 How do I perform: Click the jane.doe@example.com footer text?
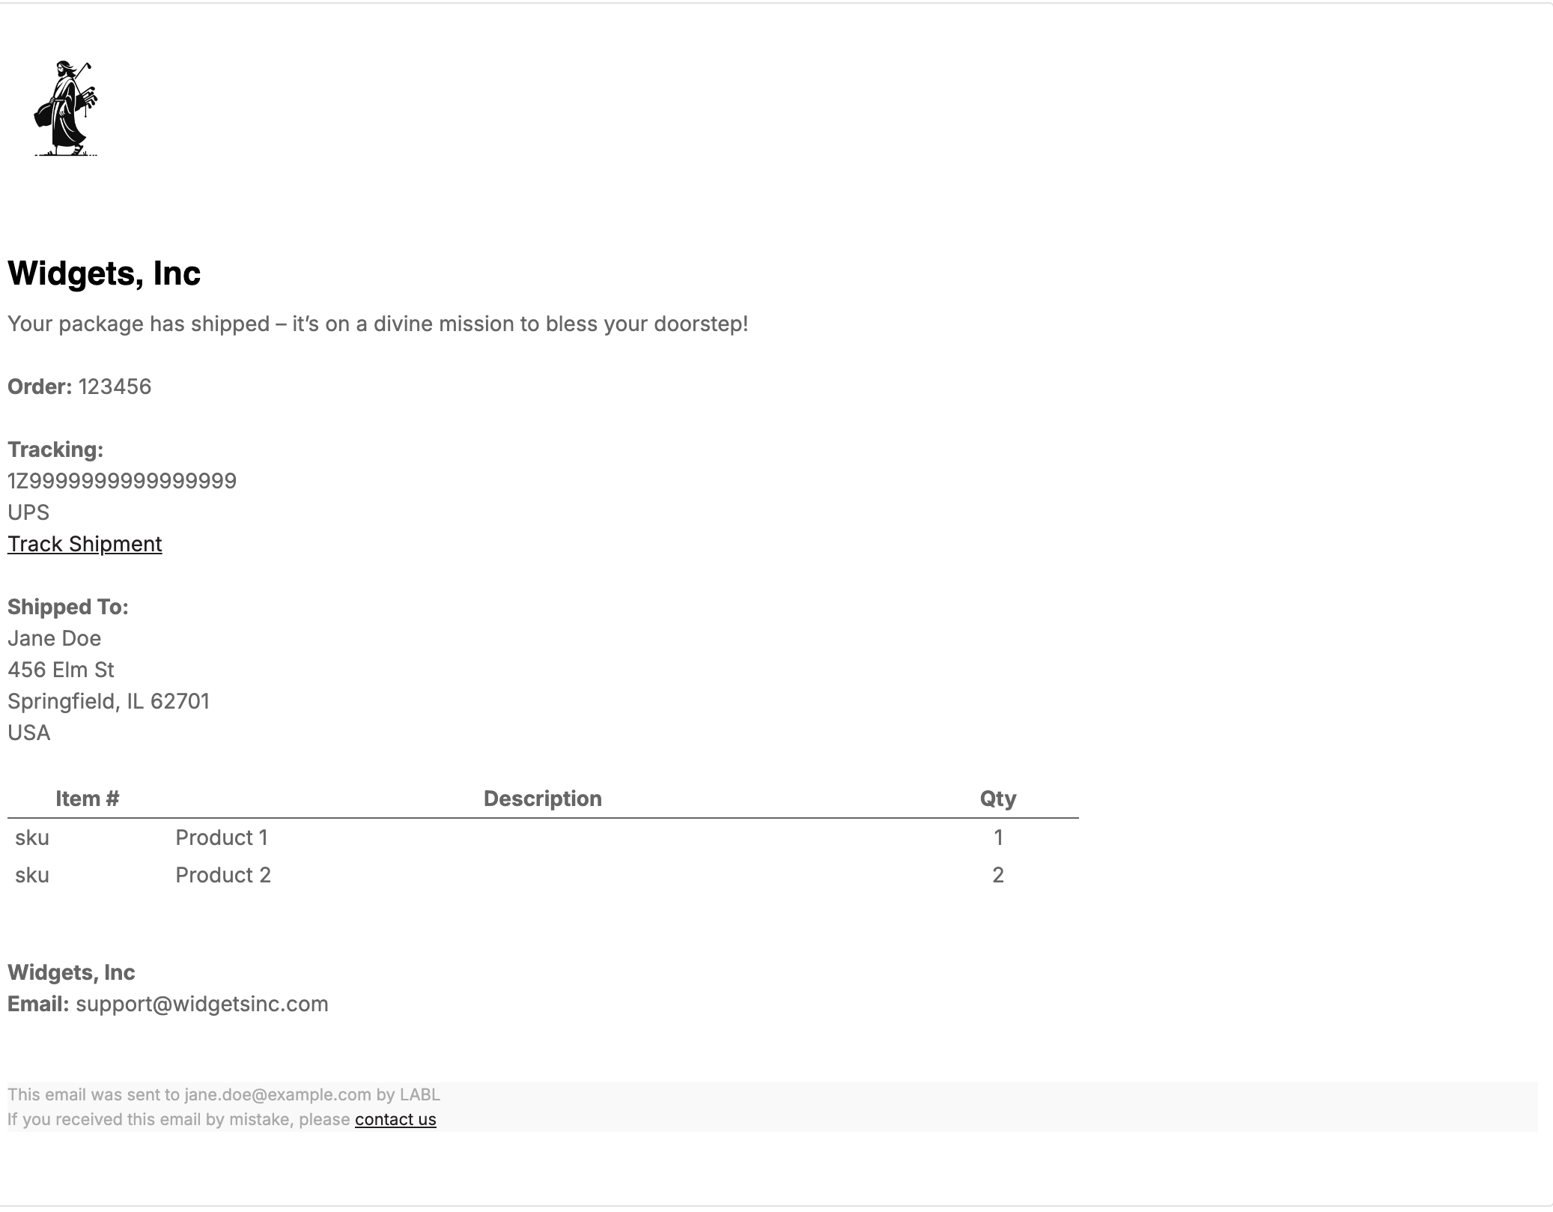278,1094
